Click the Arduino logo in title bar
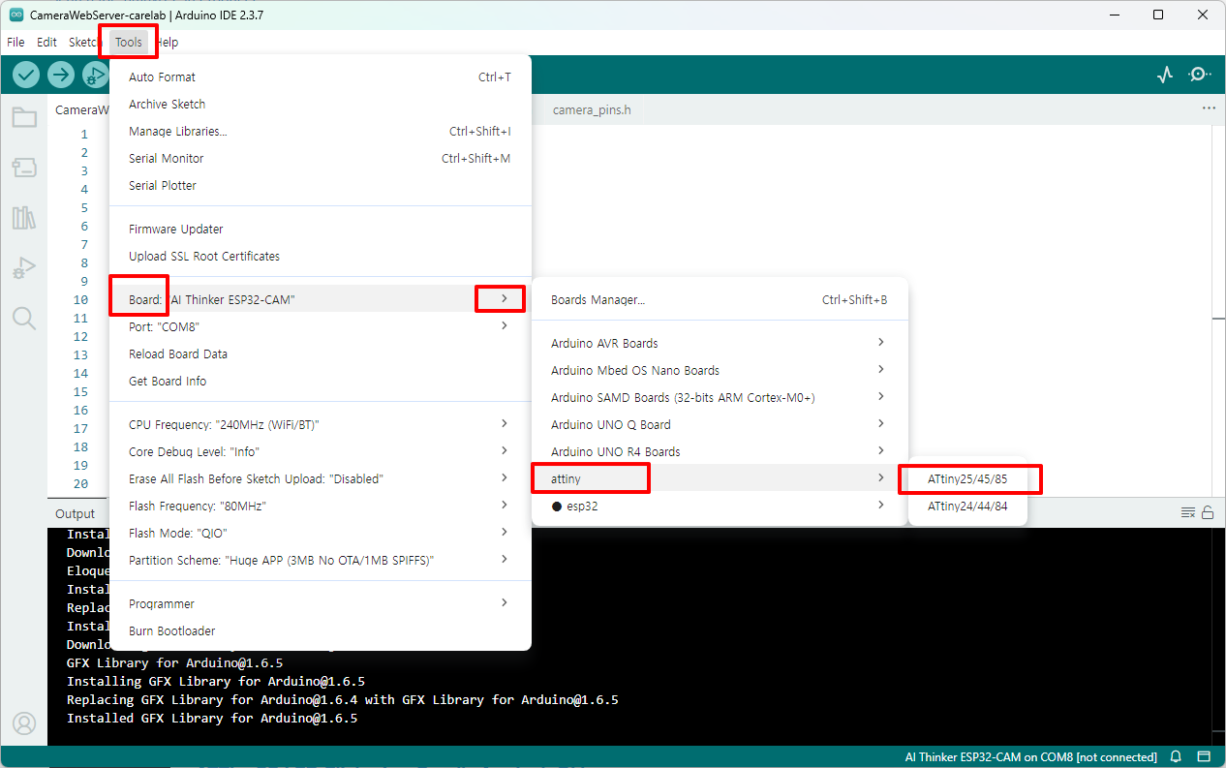Image resolution: width=1226 pixels, height=768 pixels. pos(16,15)
